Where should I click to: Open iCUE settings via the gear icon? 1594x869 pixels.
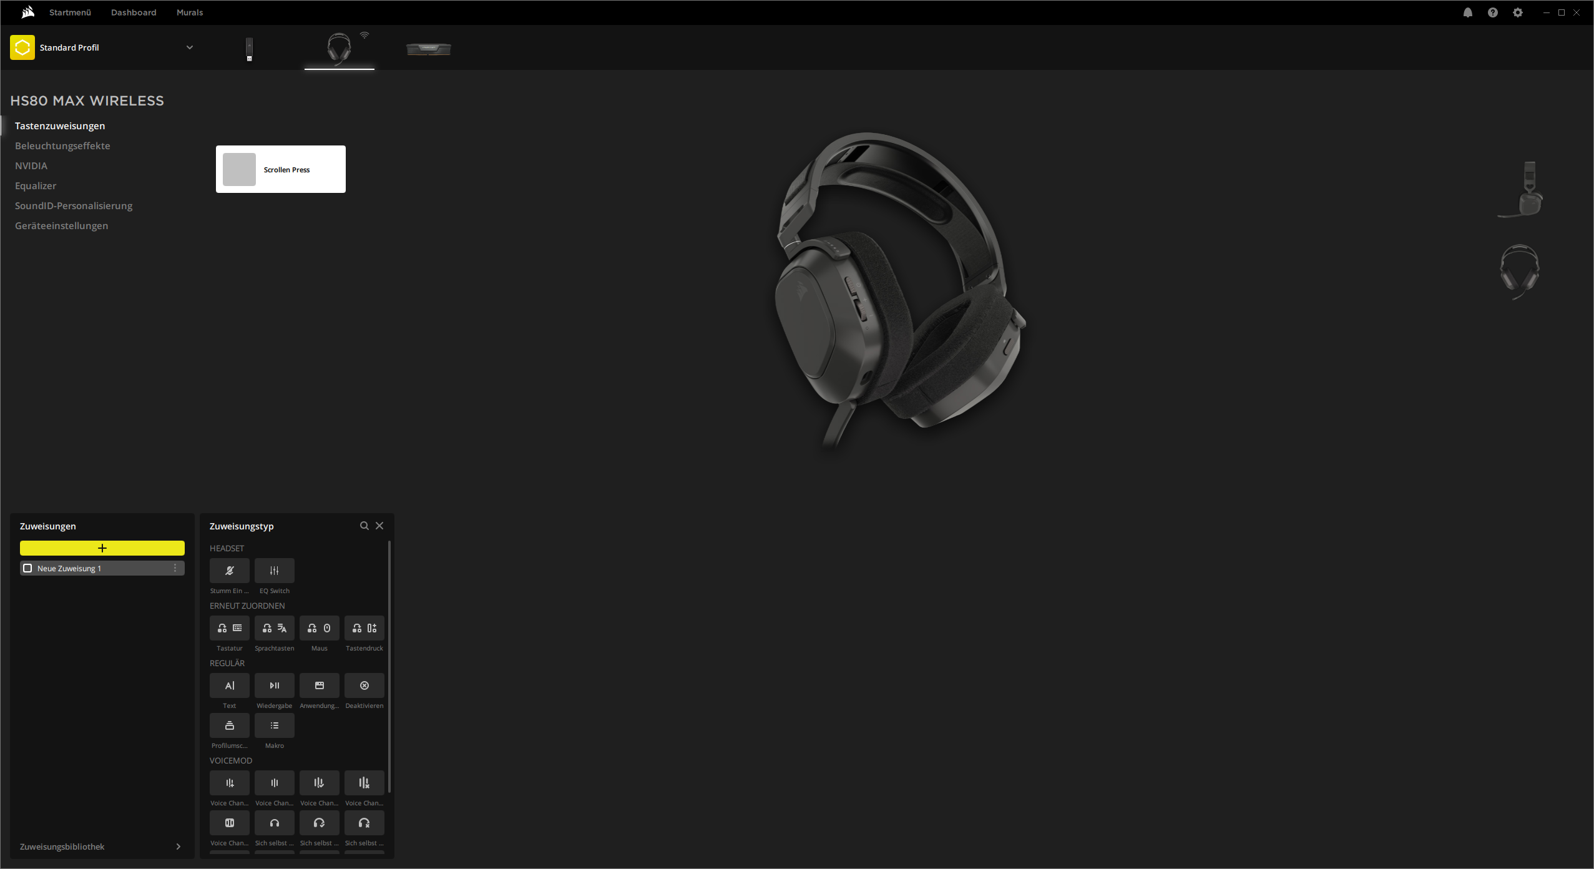[1517, 12]
